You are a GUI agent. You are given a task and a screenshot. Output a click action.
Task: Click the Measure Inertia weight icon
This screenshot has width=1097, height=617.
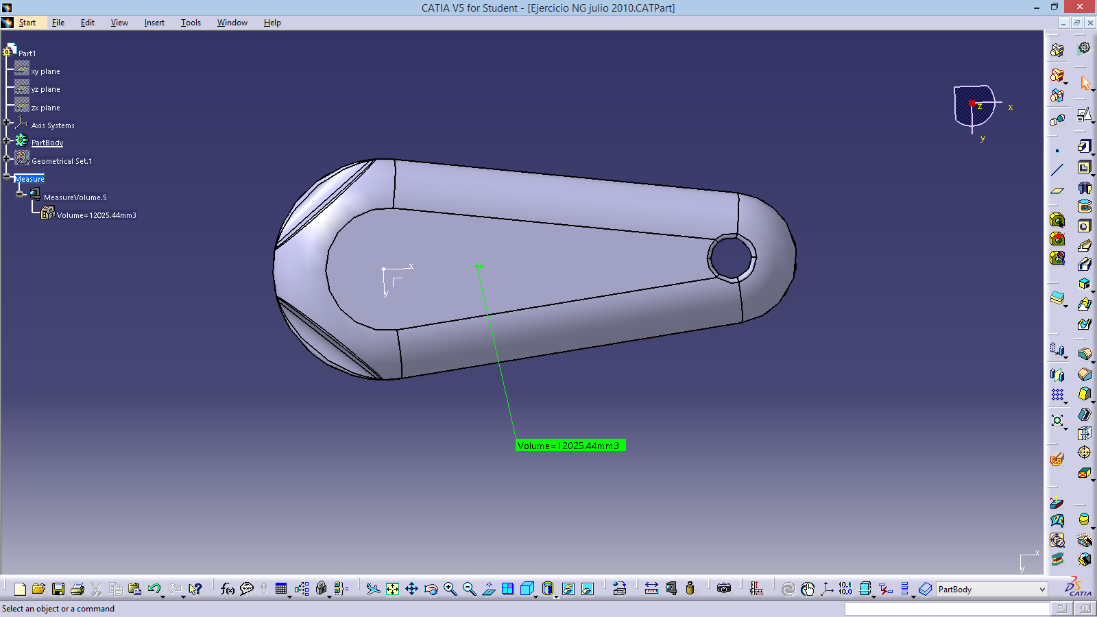click(x=690, y=589)
